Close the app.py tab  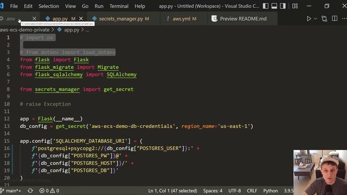click(81, 19)
